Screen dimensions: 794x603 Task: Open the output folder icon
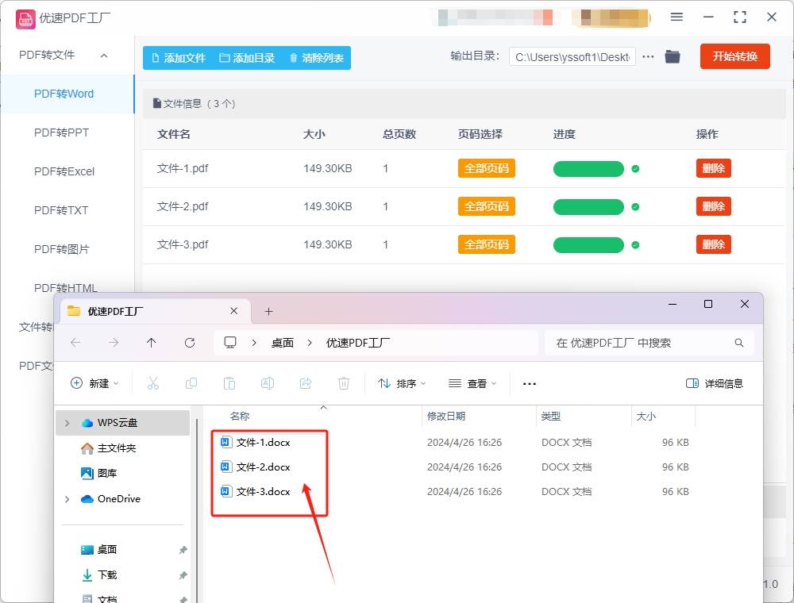673,56
